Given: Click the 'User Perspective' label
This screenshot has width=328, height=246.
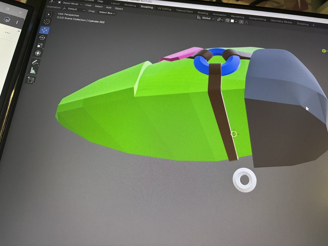Looking at the screenshot, I should pyautogui.click(x=68, y=15).
